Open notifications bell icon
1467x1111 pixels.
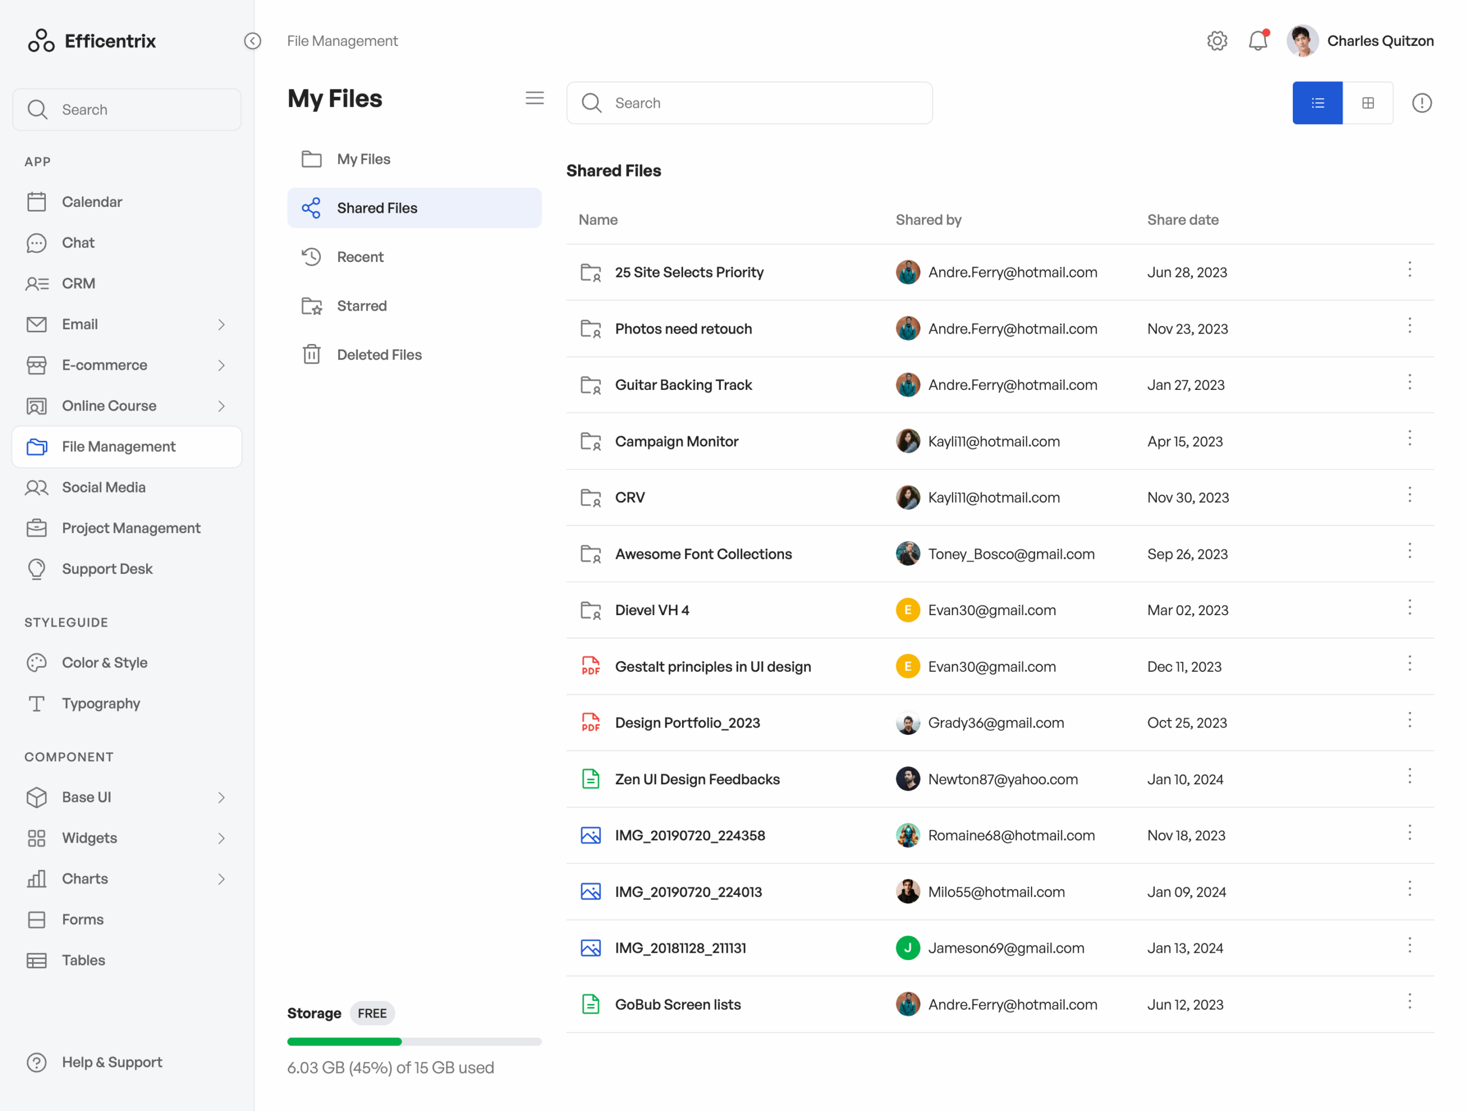tap(1258, 41)
